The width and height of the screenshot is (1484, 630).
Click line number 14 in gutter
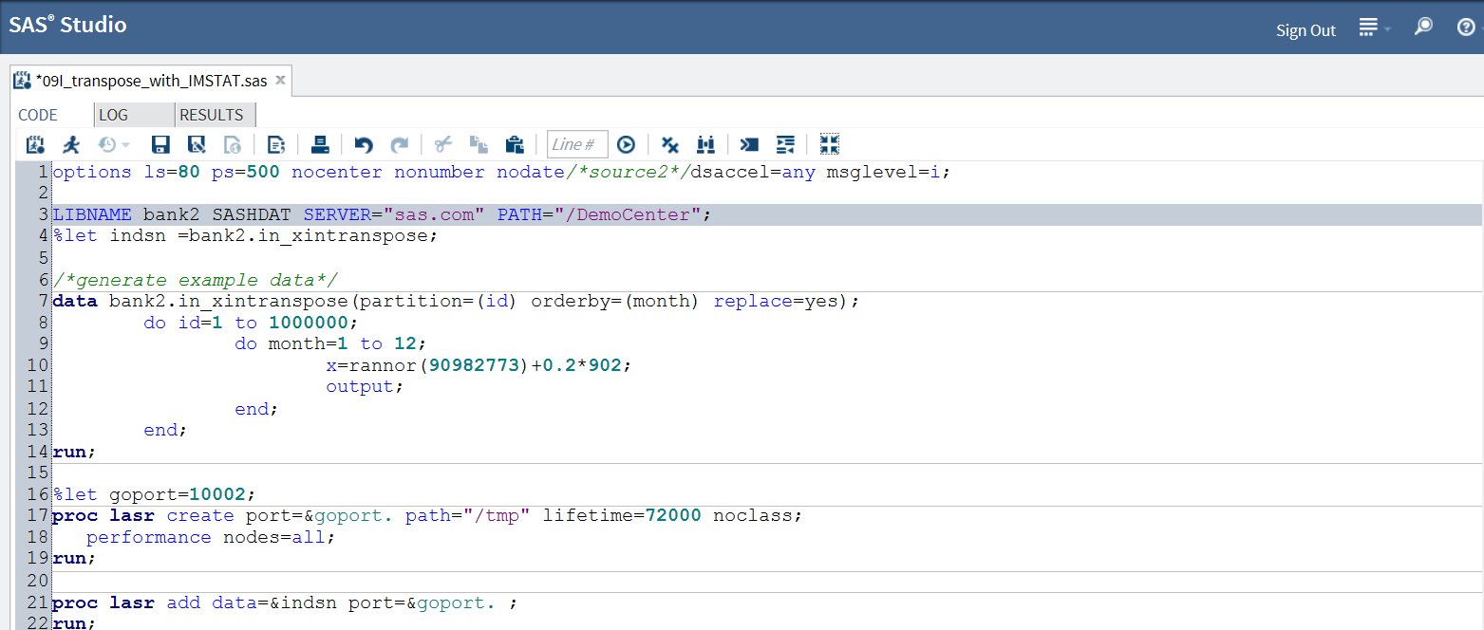click(x=38, y=452)
